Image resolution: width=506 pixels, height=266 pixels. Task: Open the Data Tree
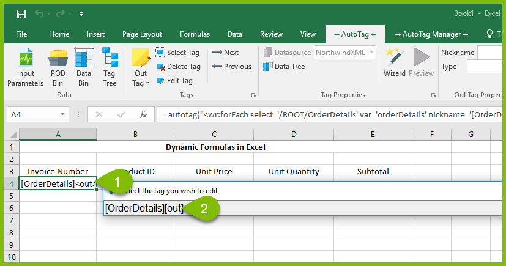click(x=284, y=67)
